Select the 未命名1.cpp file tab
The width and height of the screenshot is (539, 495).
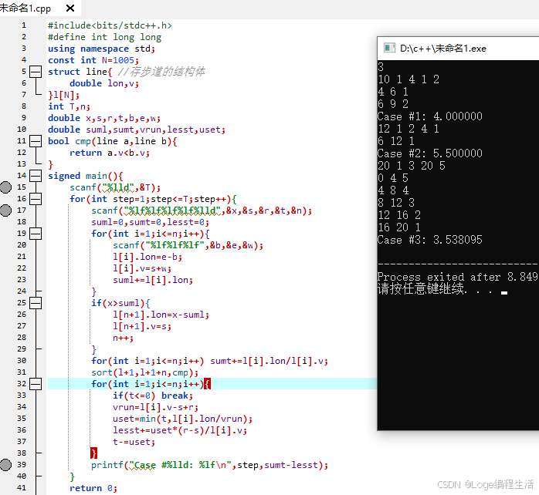coord(25,8)
